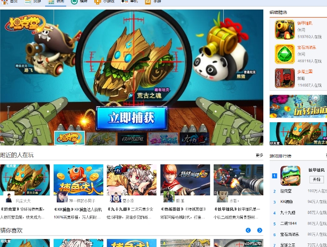This screenshot has height=247, width=327.
Task: Click the 九十九姬 anime game thumbnail
Action: [131, 179]
